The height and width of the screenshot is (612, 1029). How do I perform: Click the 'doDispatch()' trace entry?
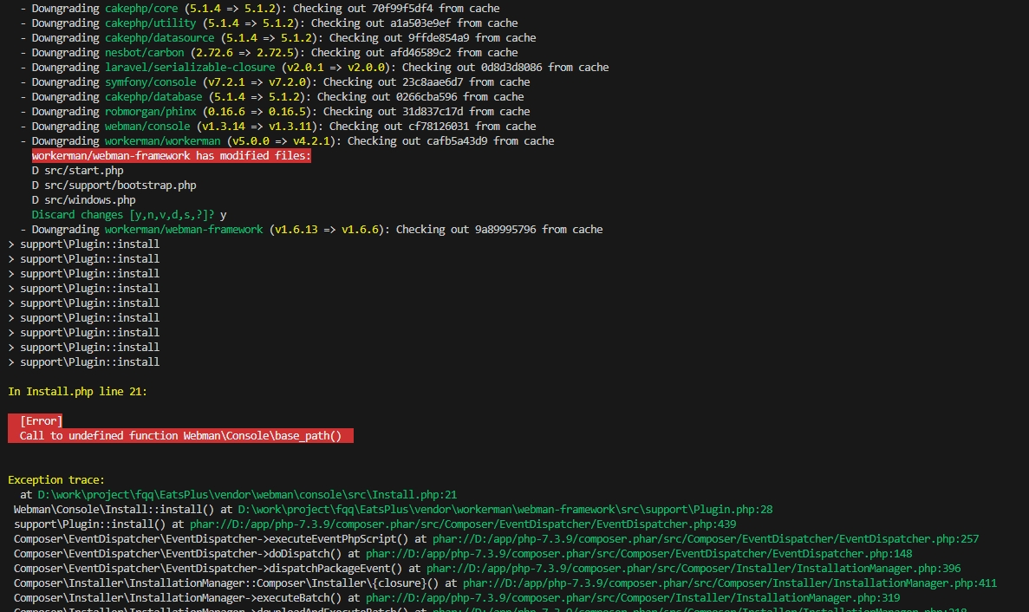[178, 554]
